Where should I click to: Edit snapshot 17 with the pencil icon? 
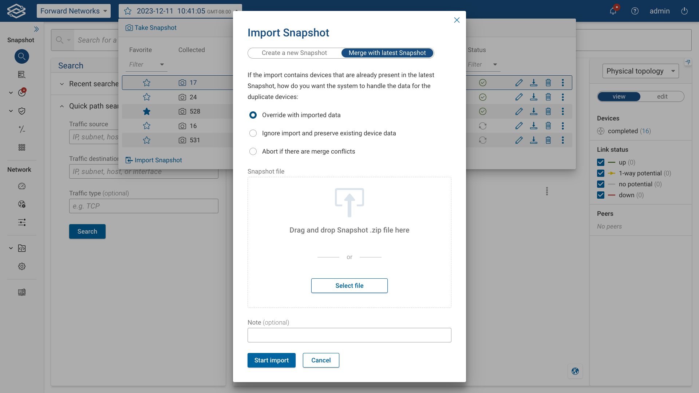point(519,83)
